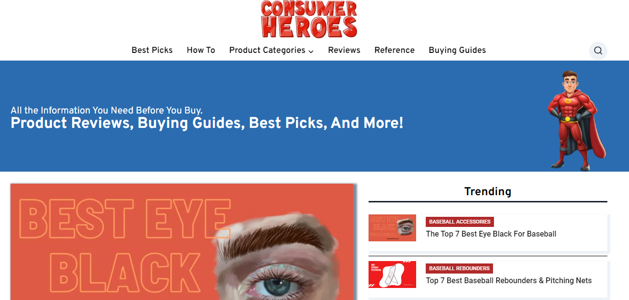Click the Consumer Heroes logo
This screenshot has width=629, height=300.
pos(309,19)
